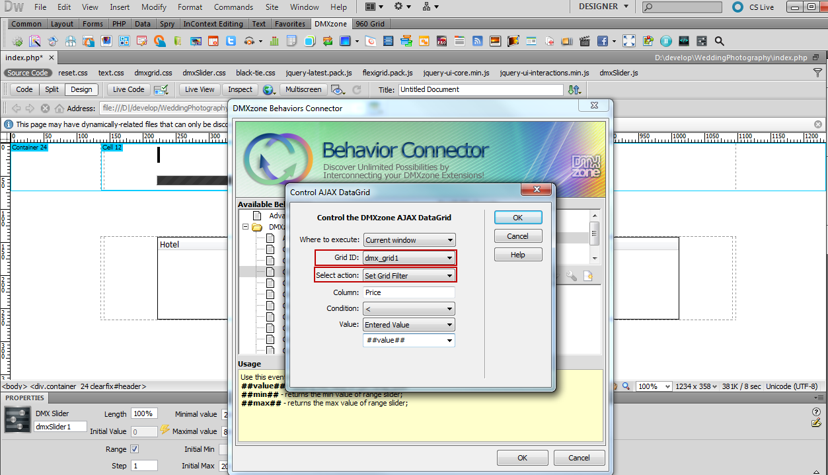Open the zoom level 100% dropdown
This screenshot has width=828, height=475.
click(x=654, y=386)
